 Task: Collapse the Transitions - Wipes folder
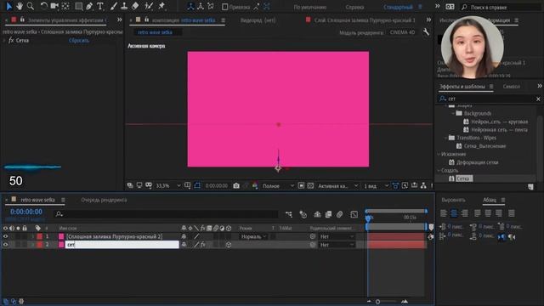tap(445, 138)
